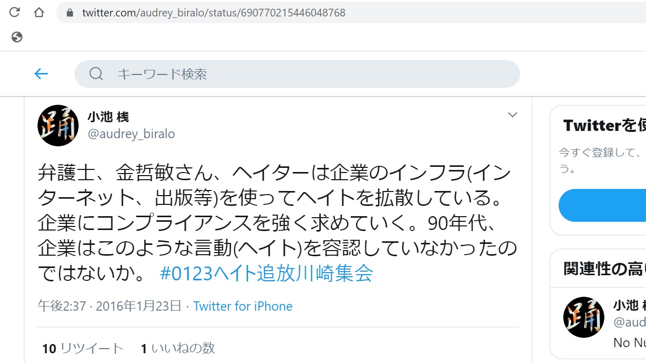The width and height of the screenshot is (646, 363).
Task: Open the tweet timestamp 午後2:37 · 2016年1月23日
Action: tap(109, 307)
